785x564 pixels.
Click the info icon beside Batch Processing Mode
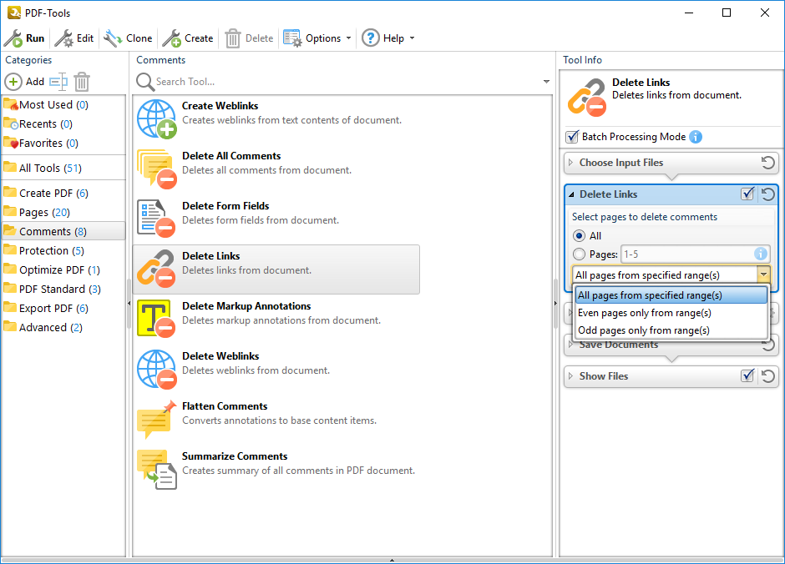tap(696, 137)
